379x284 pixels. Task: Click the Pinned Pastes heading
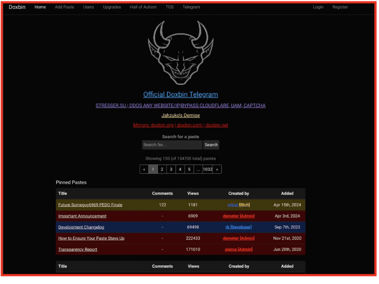(x=71, y=183)
